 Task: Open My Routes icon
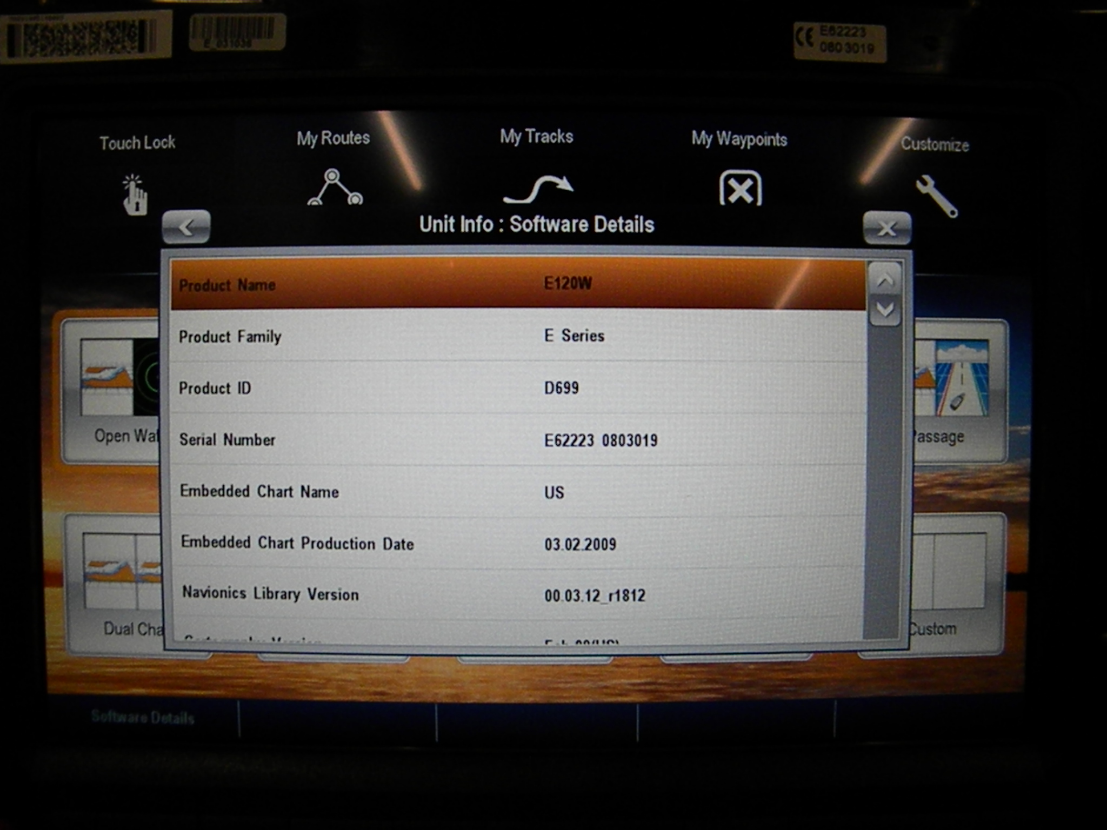[x=335, y=187]
